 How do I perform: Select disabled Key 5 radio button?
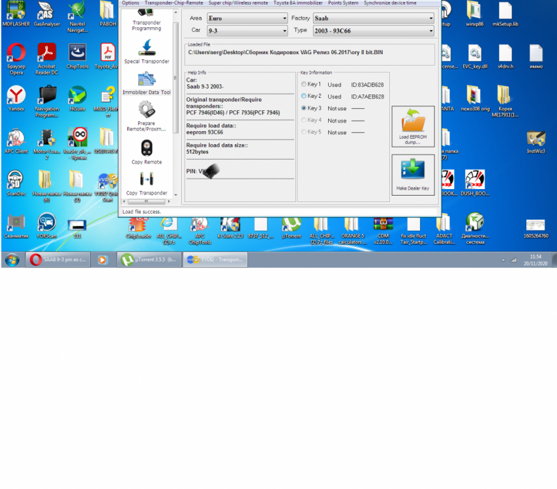(304, 132)
